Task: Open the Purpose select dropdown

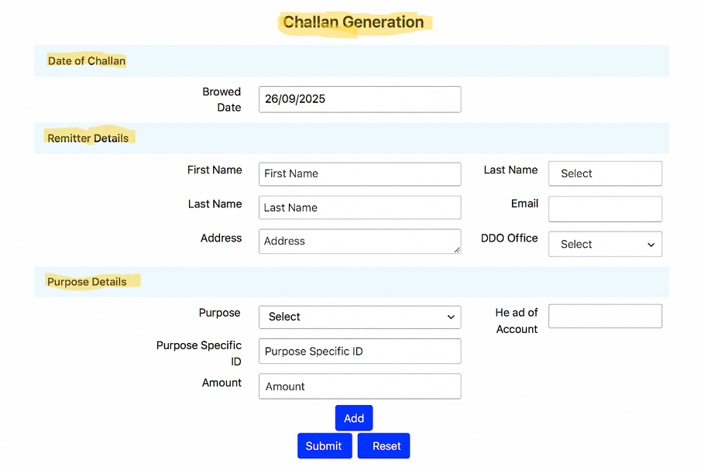Action: coord(359,317)
